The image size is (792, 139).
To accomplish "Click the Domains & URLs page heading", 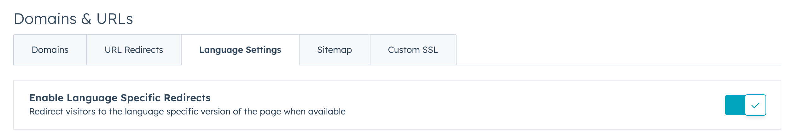I will 73,19.
